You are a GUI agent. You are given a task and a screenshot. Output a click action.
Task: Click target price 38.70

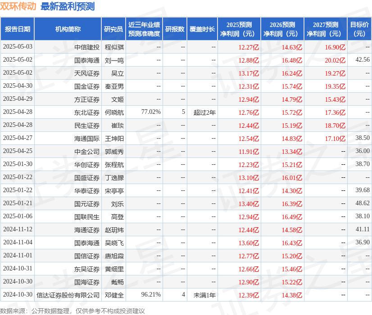coord(363,164)
